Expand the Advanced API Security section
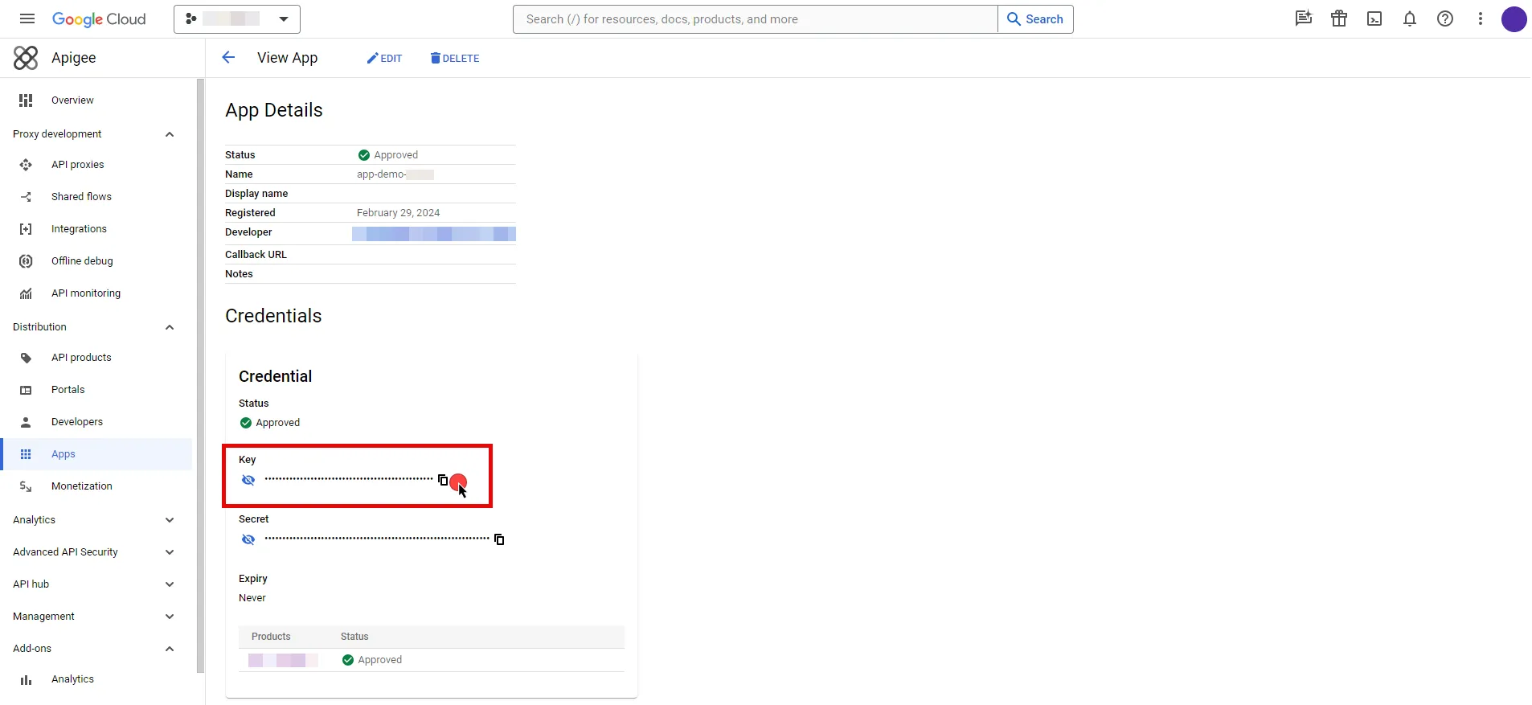Screen dimensions: 1532x705 170,552
